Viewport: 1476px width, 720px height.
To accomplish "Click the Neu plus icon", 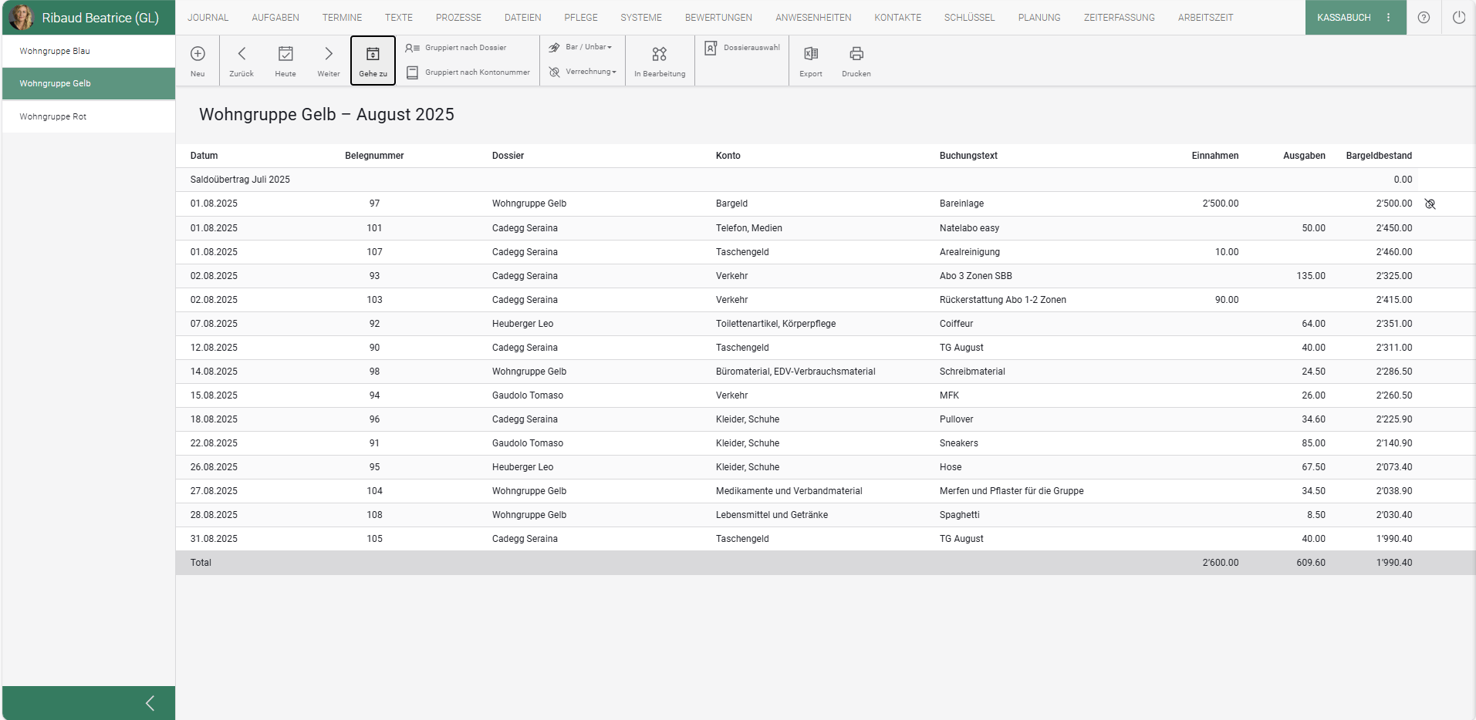I will [x=198, y=54].
